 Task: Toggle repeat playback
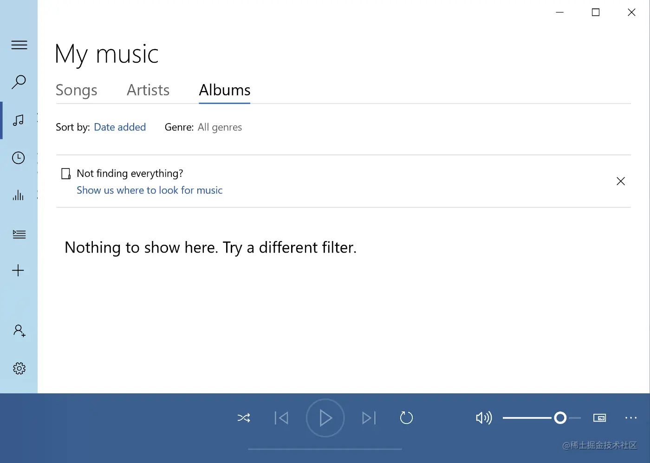tap(406, 418)
